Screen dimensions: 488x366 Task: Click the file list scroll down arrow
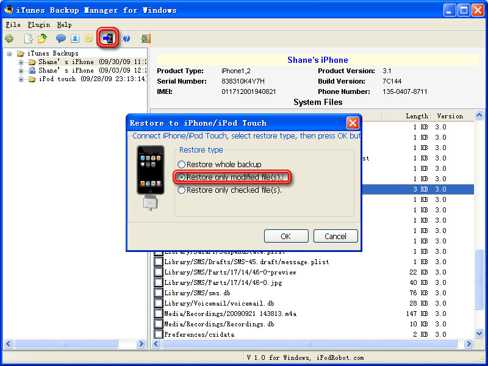pyautogui.click(x=479, y=334)
